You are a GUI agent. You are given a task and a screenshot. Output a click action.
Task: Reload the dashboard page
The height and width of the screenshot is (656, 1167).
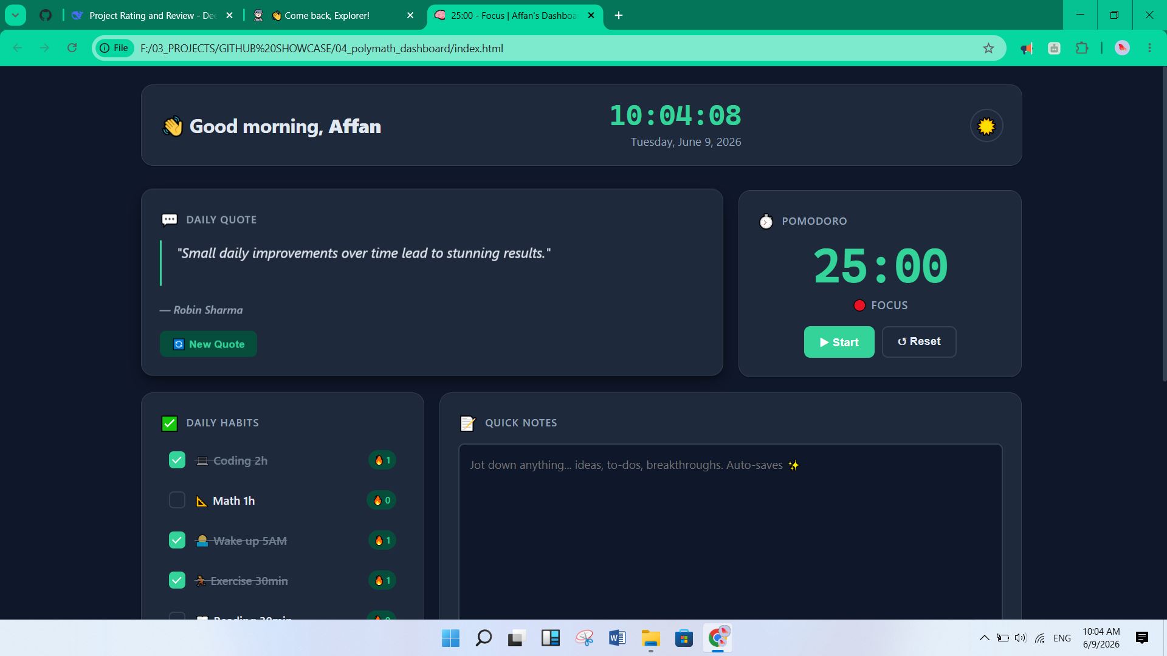coord(72,48)
